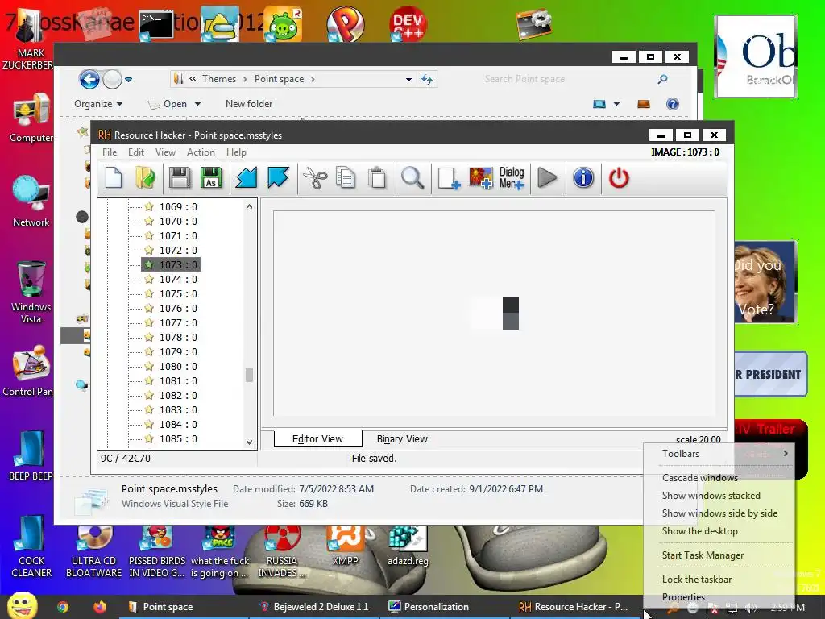
Task: Click the New folder button
Action: (x=249, y=104)
